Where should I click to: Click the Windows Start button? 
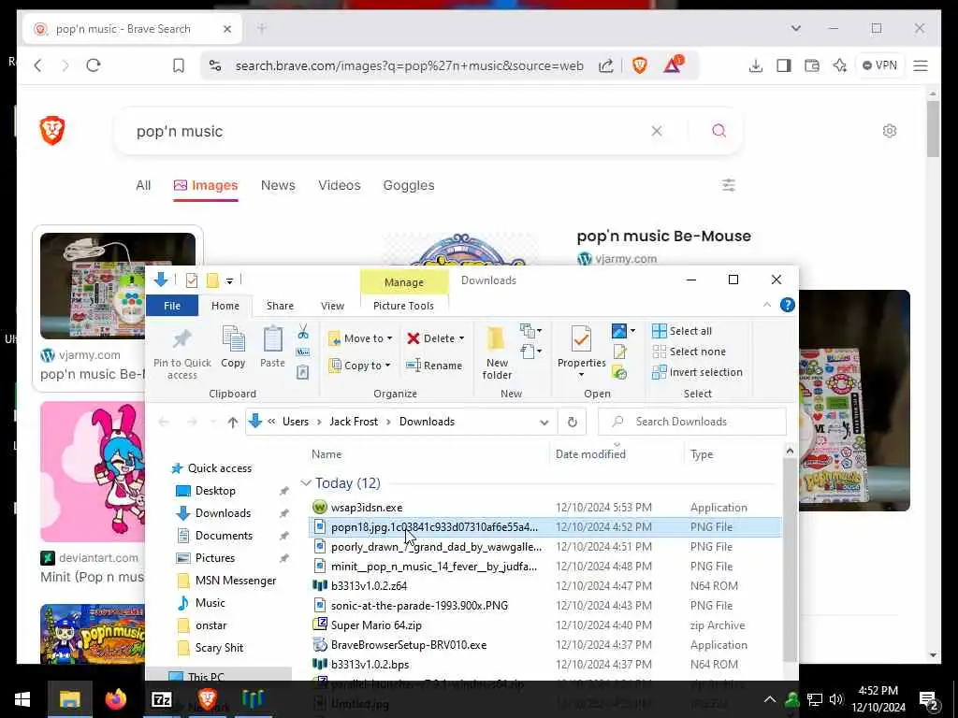pyautogui.click(x=22, y=699)
